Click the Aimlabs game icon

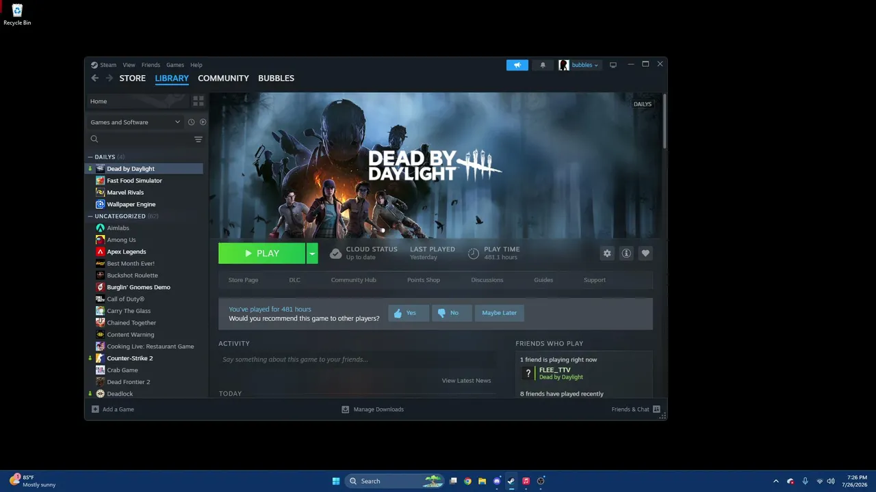(x=101, y=228)
